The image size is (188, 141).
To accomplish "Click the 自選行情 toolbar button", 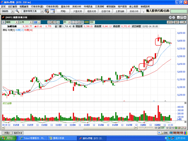I will [x=106, y=11].
